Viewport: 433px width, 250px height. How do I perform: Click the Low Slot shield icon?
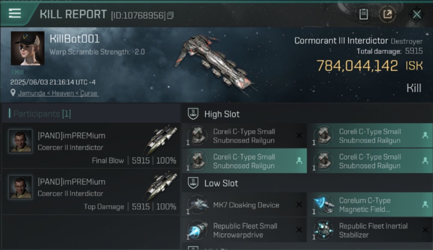point(193,183)
